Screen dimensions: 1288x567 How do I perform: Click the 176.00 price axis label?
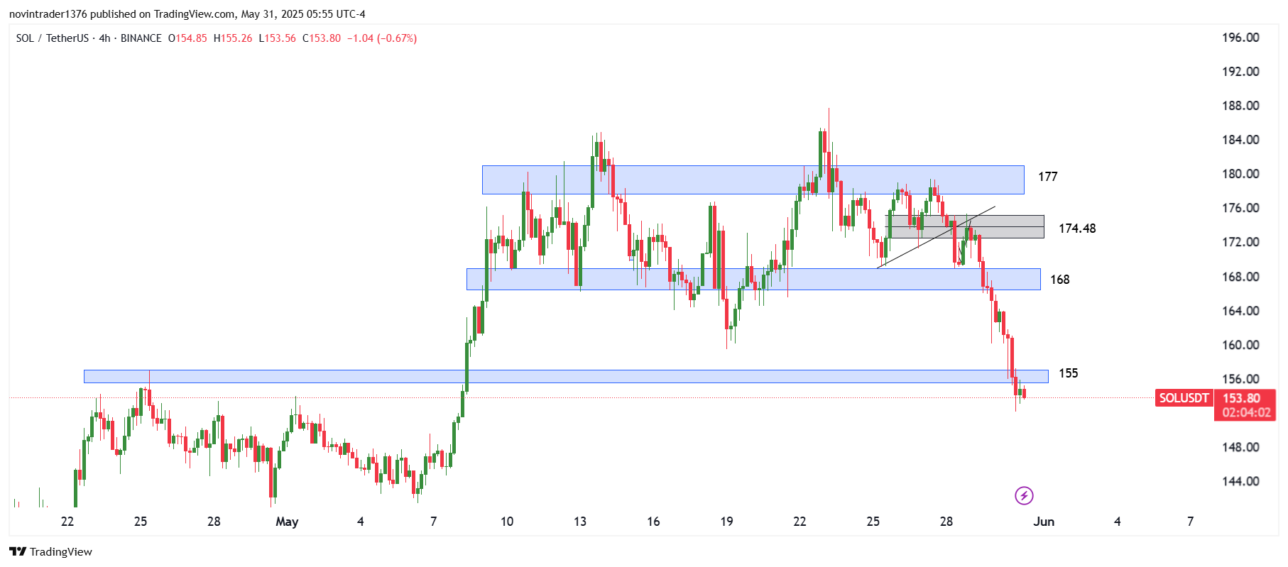[x=1240, y=208]
